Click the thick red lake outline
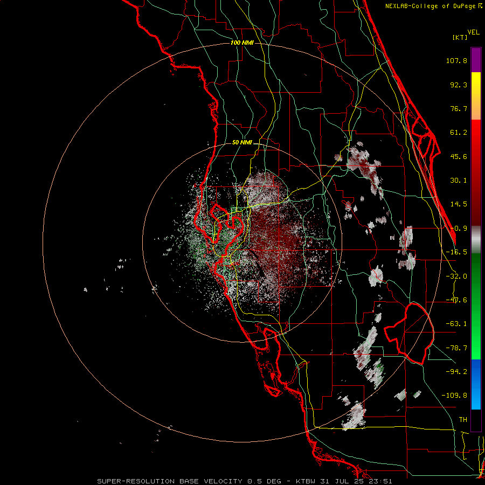 (409, 334)
